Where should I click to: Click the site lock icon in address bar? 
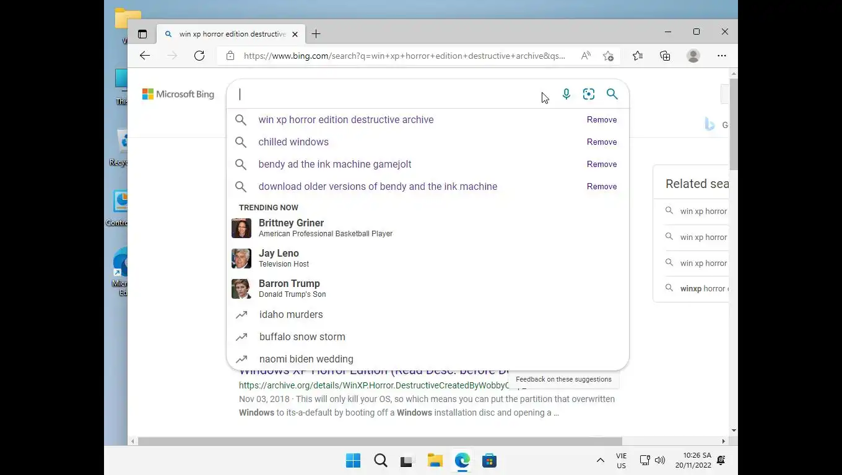230,56
